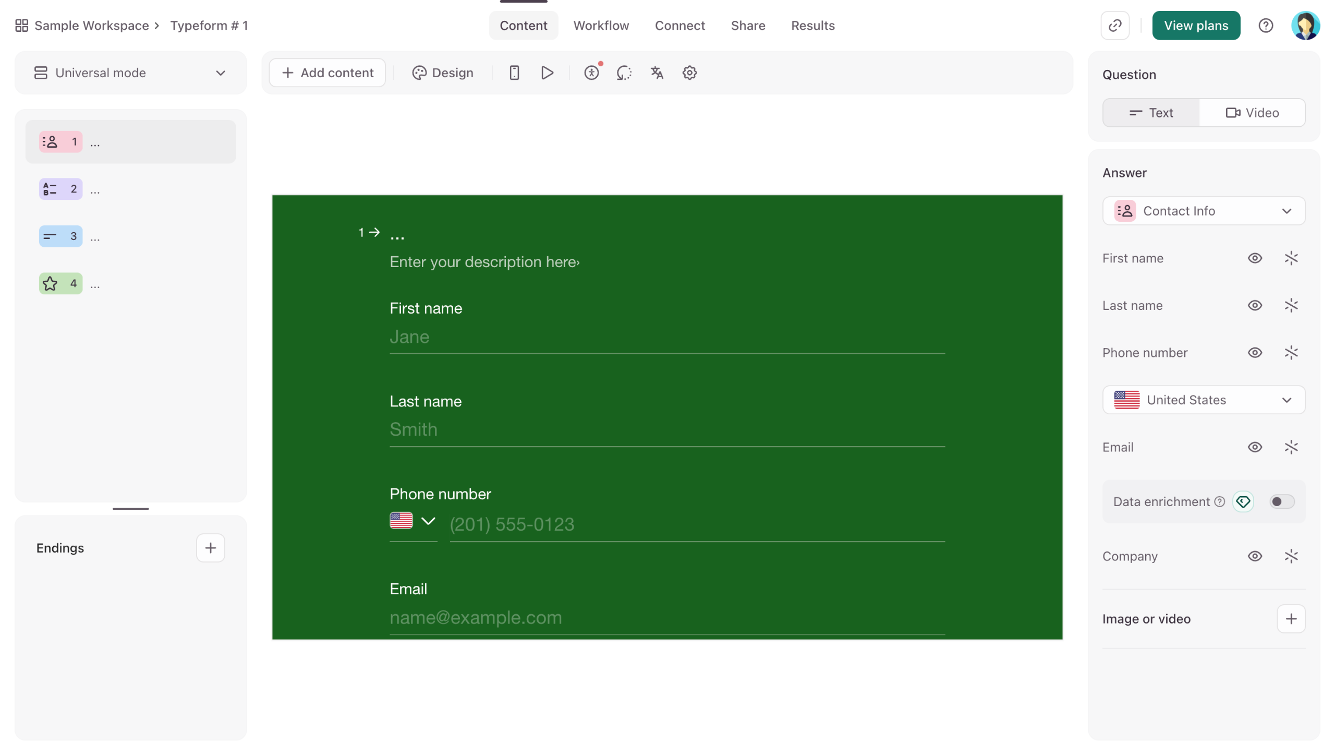Click the Data enrichment info icon
This screenshot has width=1335, height=755.
tap(1219, 501)
